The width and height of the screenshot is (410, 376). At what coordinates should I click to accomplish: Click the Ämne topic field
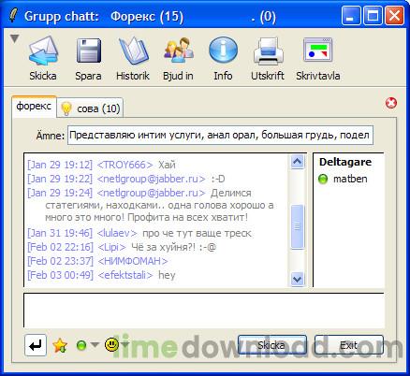[x=220, y=136]
